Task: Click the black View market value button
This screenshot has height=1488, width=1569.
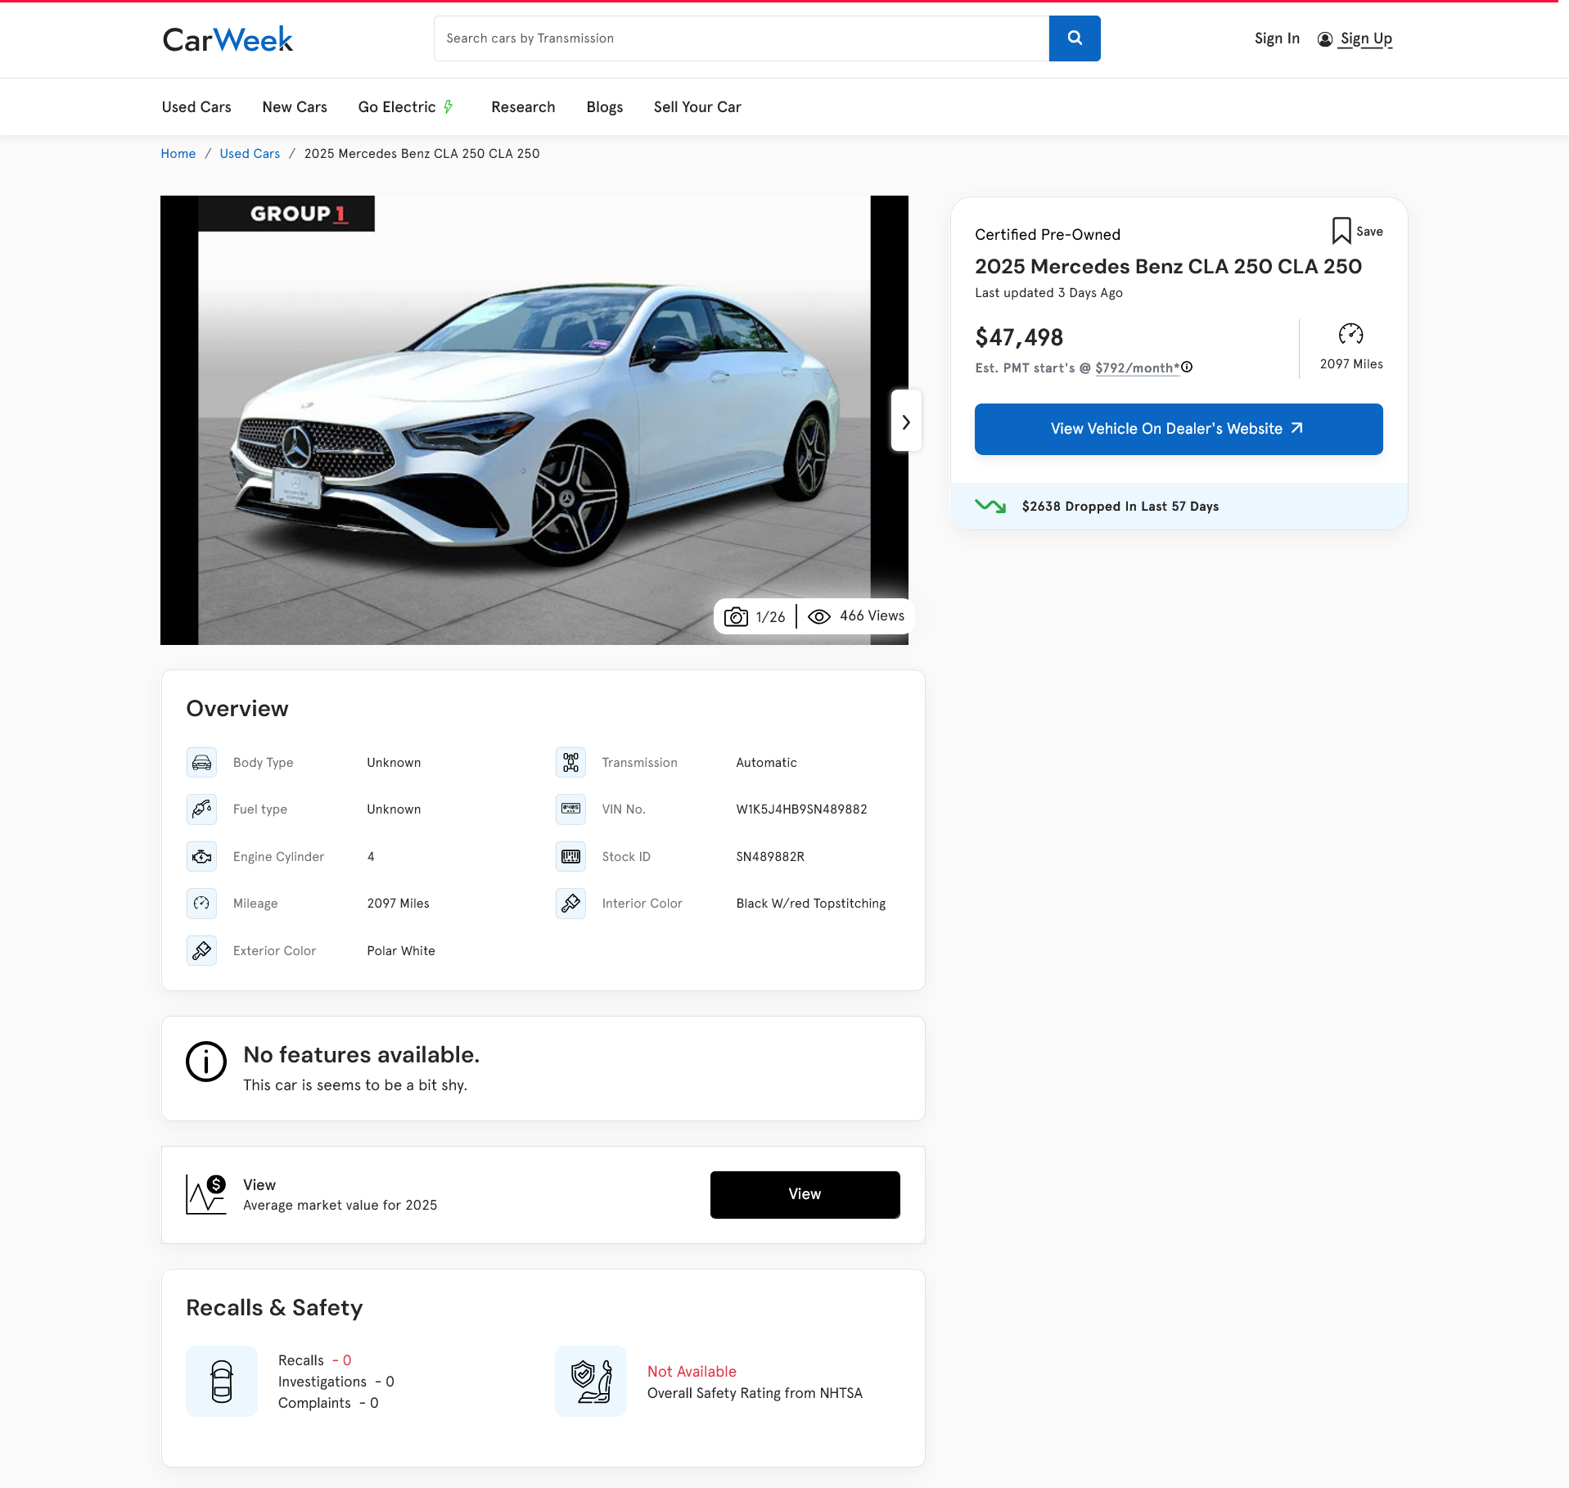Action: tap(805, 1195)
